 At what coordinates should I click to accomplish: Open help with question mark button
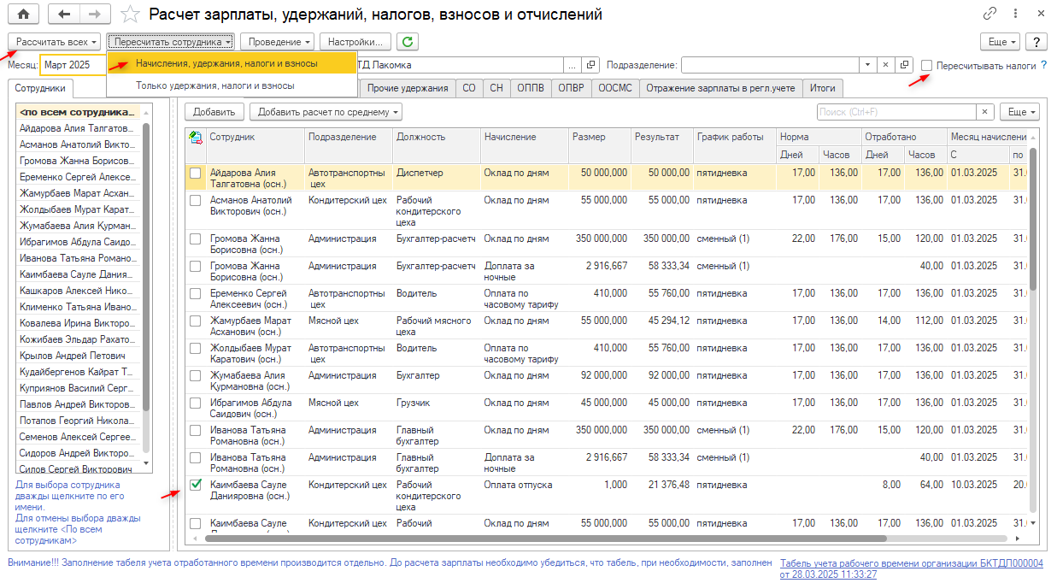tap(1036, 42)
